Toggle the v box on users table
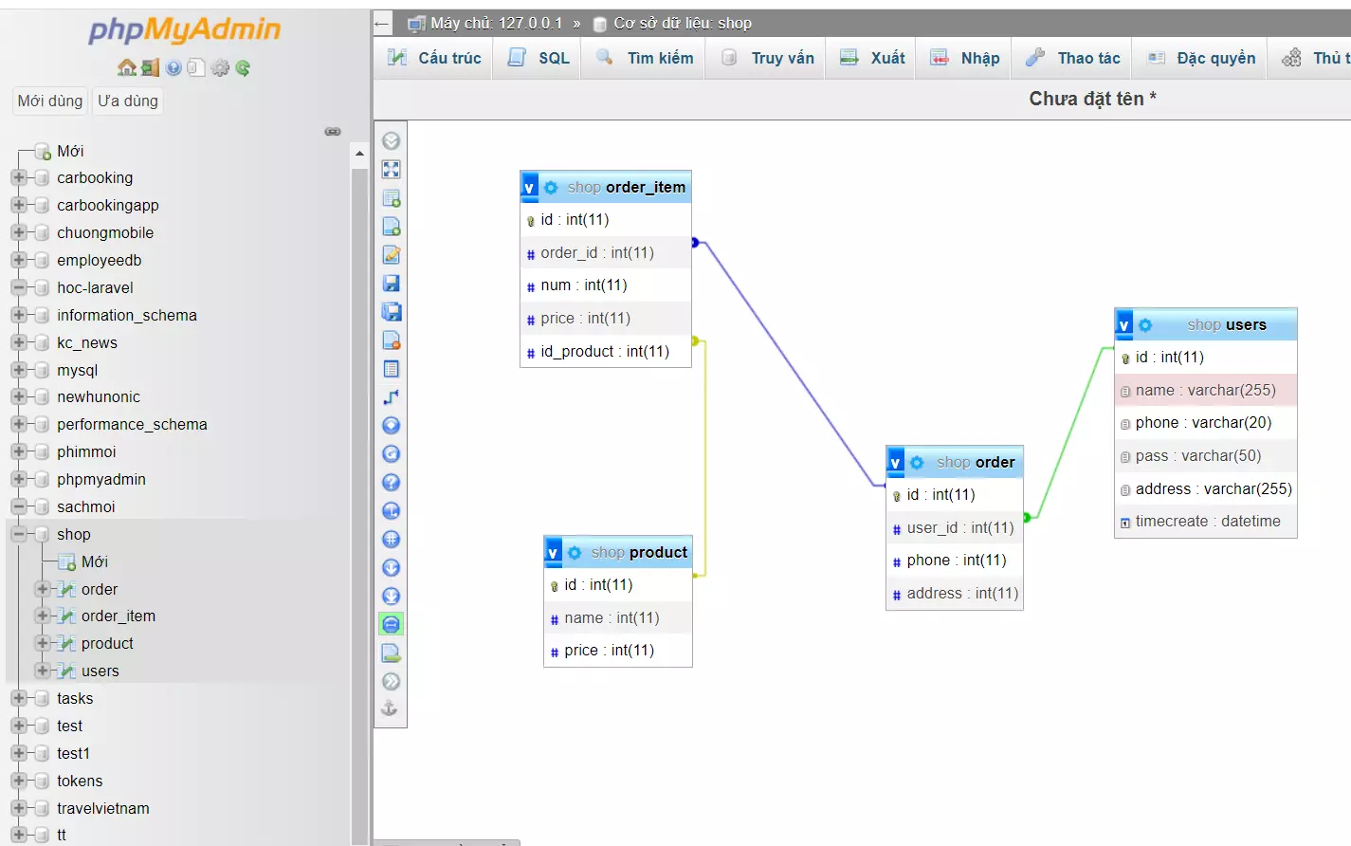1351x846 pixels. (x=1124, y=325)
